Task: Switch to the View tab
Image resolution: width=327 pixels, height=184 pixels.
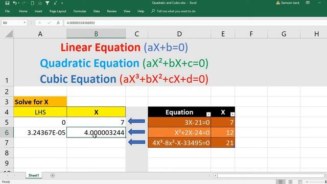Action: [x=127, y=11]
